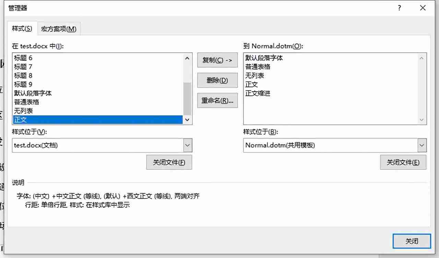Click the down scroll arrow of Normal.dotm list
The image size is (439, 258).
(422, 120)
